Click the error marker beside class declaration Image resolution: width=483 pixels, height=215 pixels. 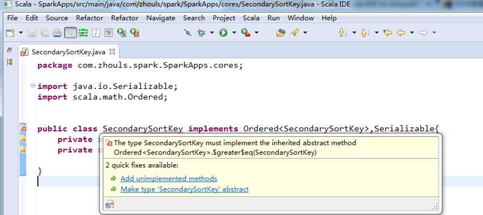[x=23, y=128]
